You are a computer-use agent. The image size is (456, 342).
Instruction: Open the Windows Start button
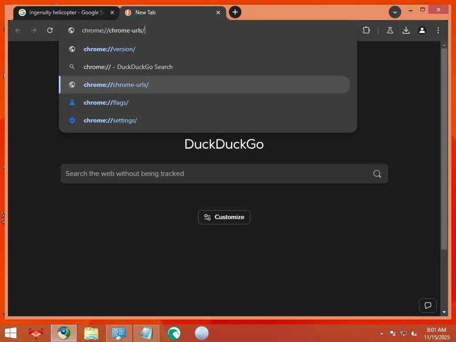click(x=11, y=333)
